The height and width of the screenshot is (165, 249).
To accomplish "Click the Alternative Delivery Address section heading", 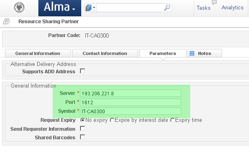I will tap(43, 64).
